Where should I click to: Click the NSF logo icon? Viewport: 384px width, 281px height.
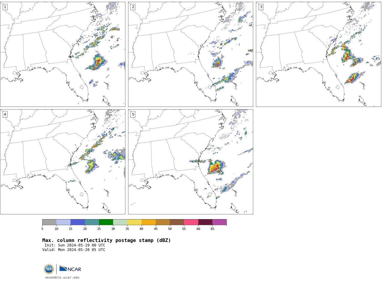tap(49, 269)
